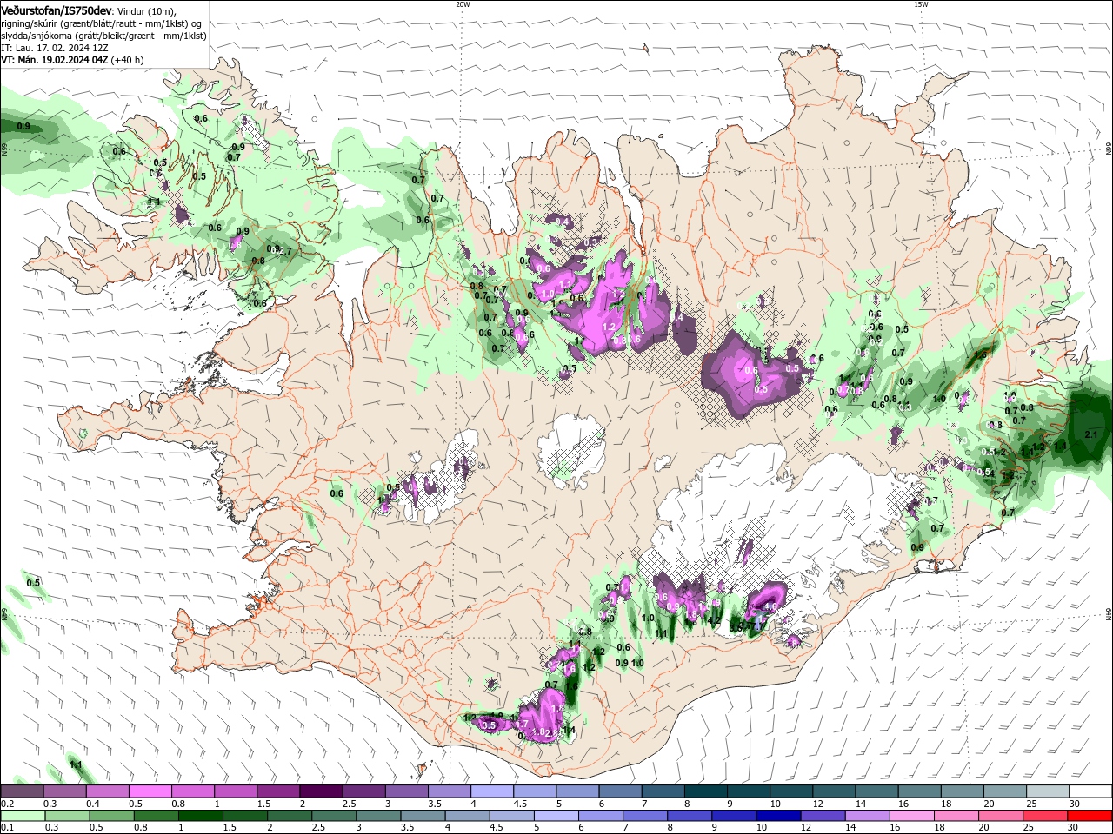The image size is (1113, 834).
Task: Click the rain legend swatch between 7 and 8
Action: point(645,816)
